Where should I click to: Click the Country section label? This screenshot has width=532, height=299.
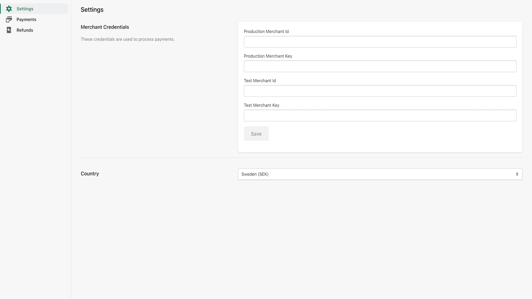(x=90, y=174)
